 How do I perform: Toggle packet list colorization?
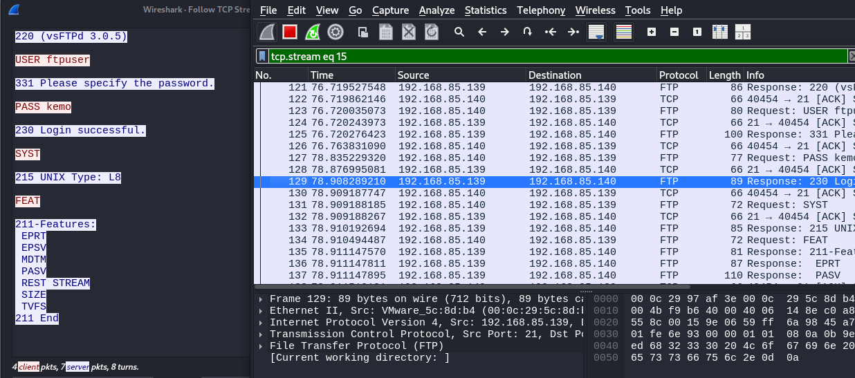(x=624, y=32)
